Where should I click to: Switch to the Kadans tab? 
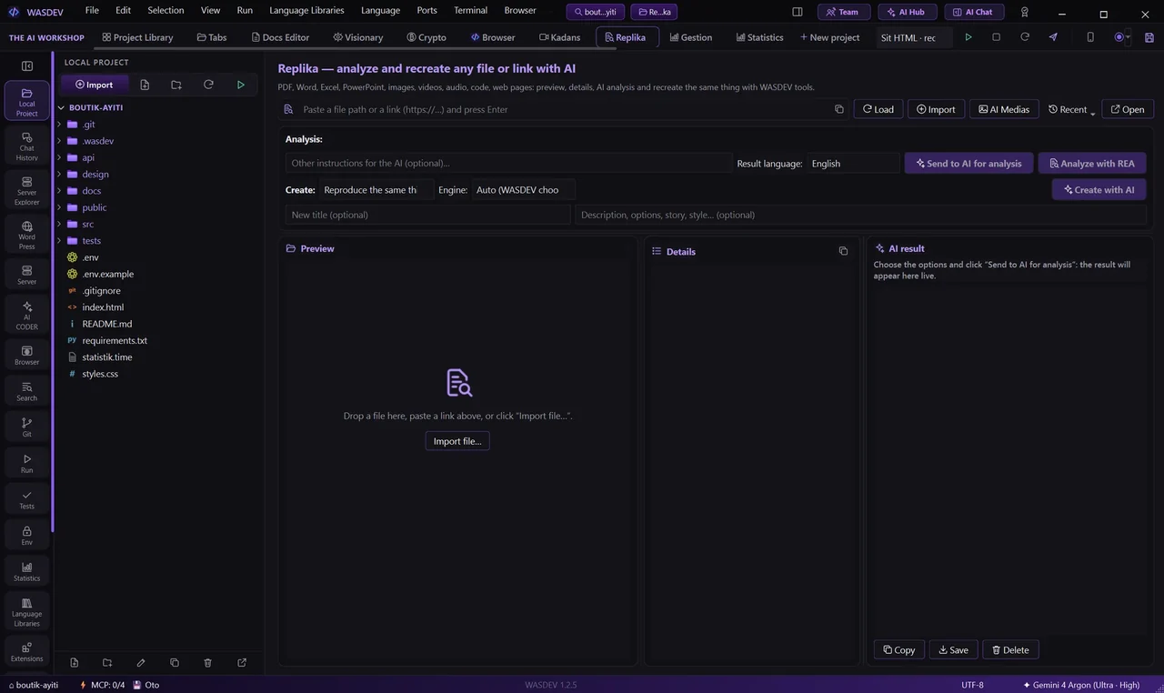pyautogui.click(x=559, y=37)
